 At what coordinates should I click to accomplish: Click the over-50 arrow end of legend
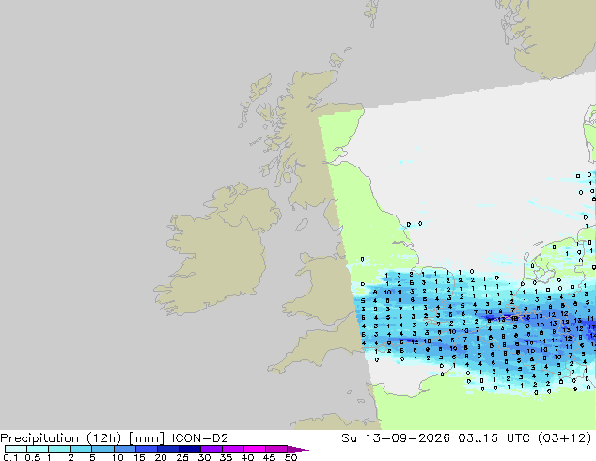coord(298,449)
